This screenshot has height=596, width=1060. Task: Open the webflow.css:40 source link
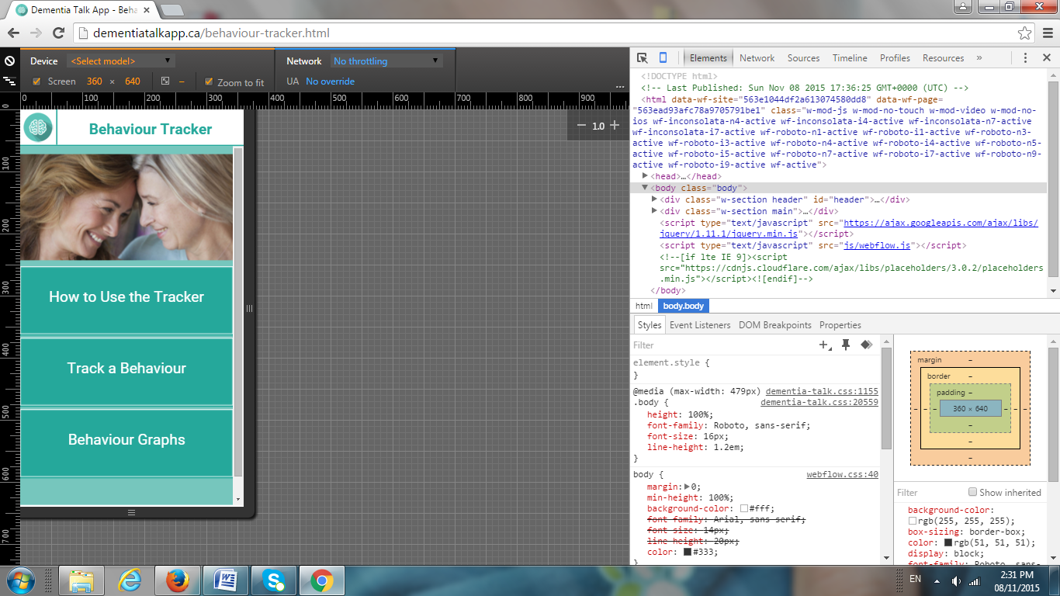[842, 474]
